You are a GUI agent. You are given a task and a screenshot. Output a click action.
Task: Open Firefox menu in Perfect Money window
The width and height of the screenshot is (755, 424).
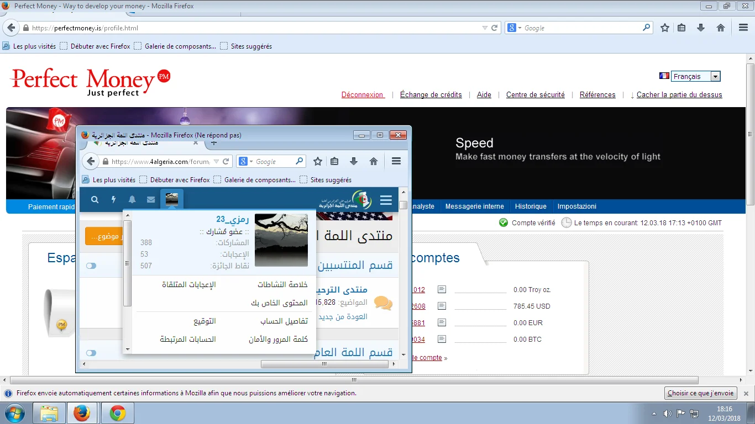(743, 28)
